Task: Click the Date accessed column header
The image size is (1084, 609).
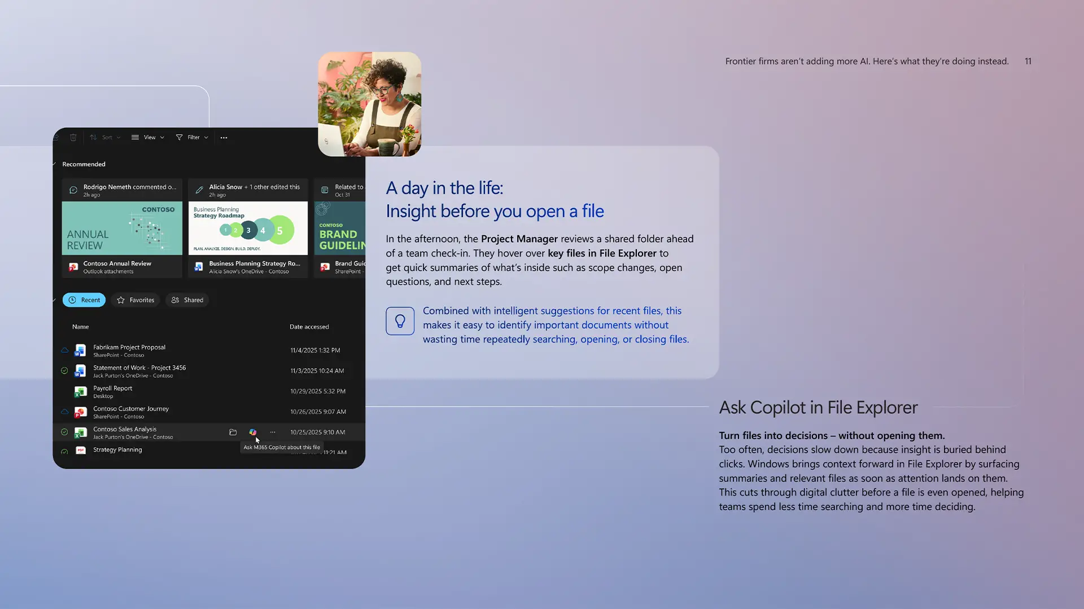Action: tap(309, 327)
